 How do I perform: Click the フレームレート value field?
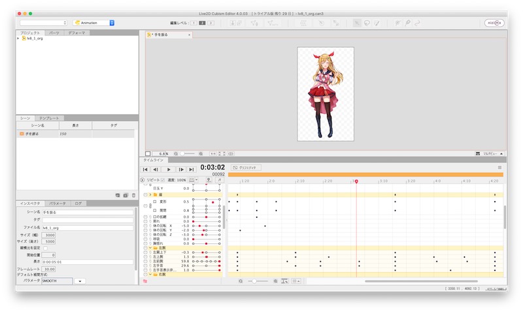pos(48,269)
